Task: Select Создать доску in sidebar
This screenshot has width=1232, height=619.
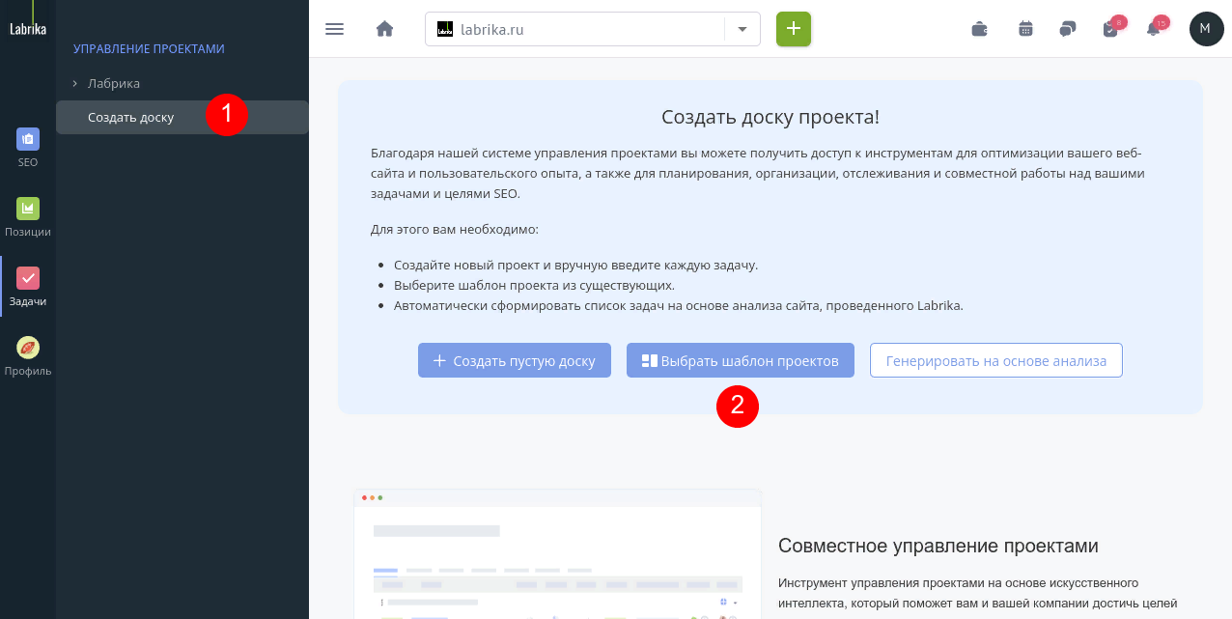Action: click(182, 118)
